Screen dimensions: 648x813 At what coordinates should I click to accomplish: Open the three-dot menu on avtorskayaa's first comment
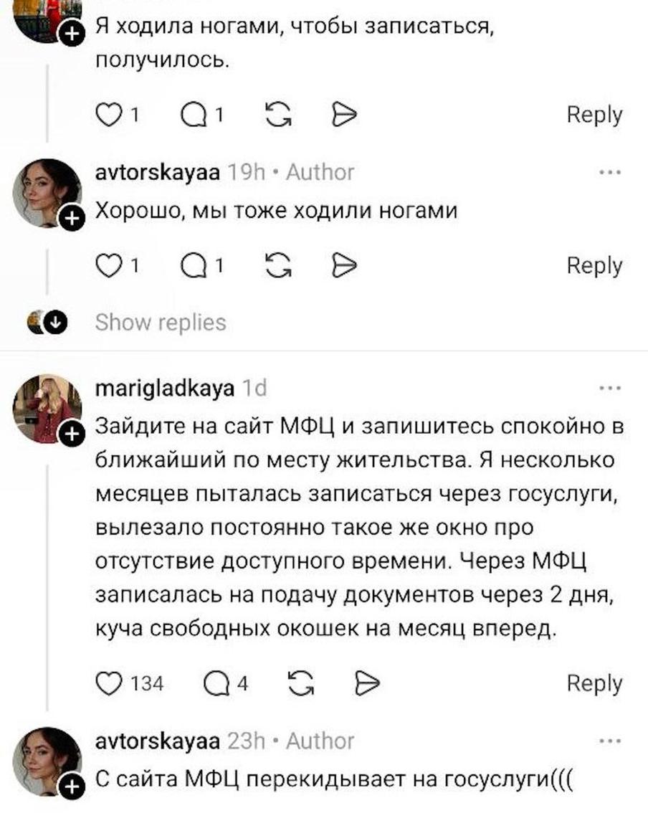point(611,171)
